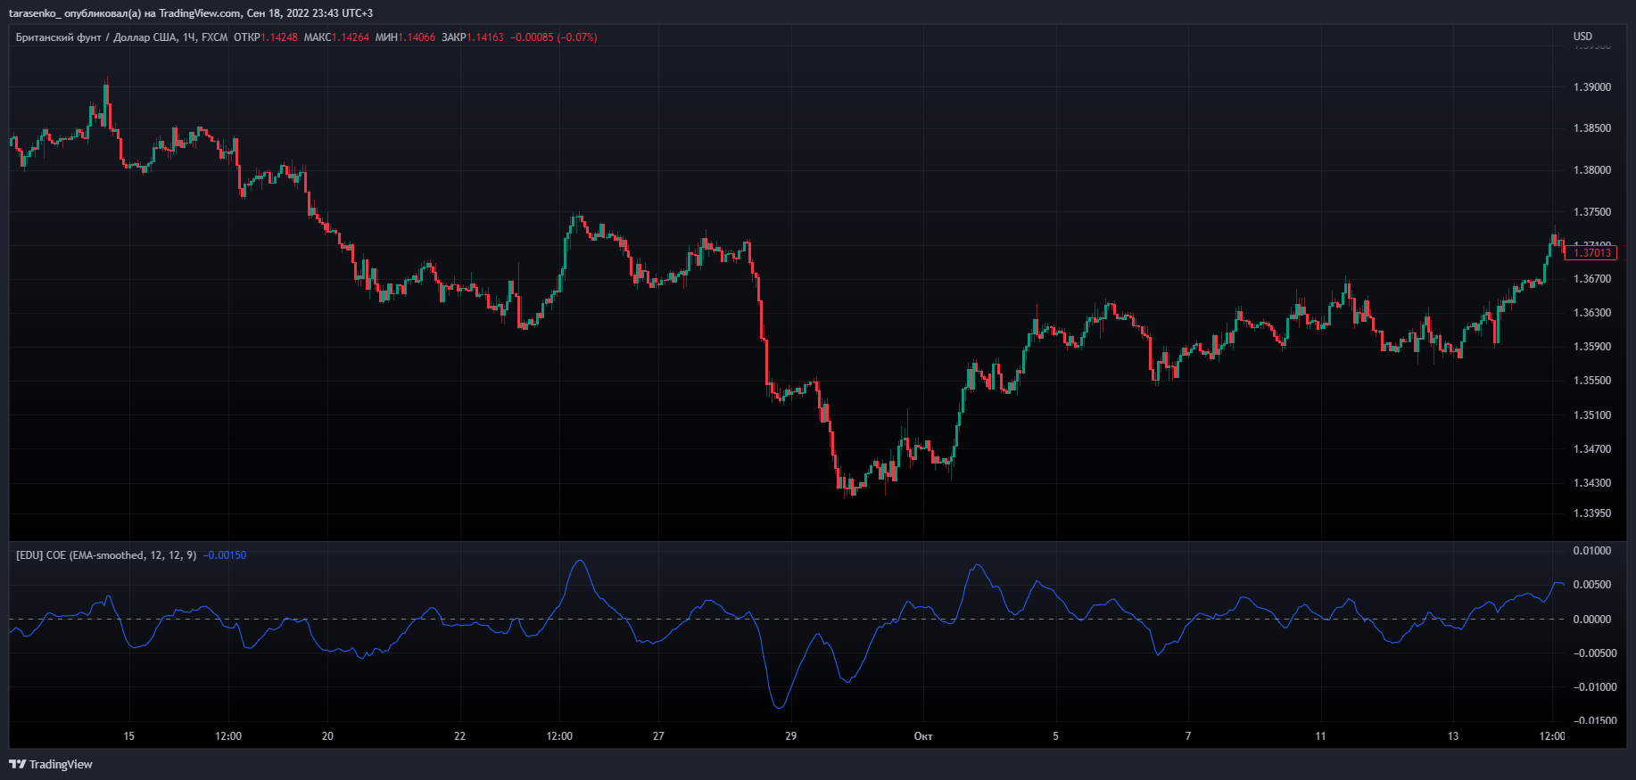The height and width of the screenshot is (780, 1636).
Task: Click the 1.38000 price axis label
Action: [x=1592, y=170]
